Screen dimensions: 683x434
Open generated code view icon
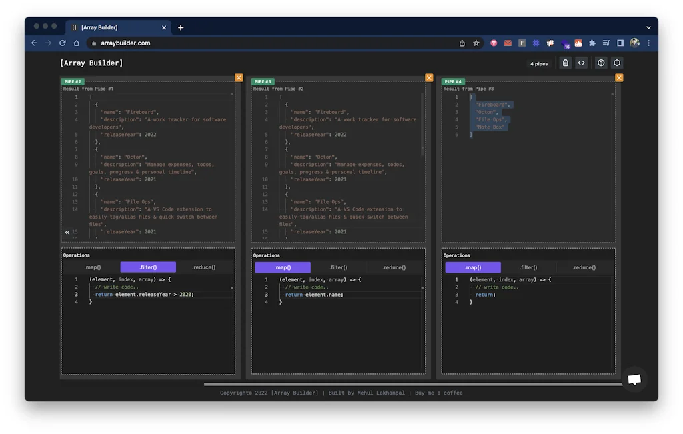[581, 63]
